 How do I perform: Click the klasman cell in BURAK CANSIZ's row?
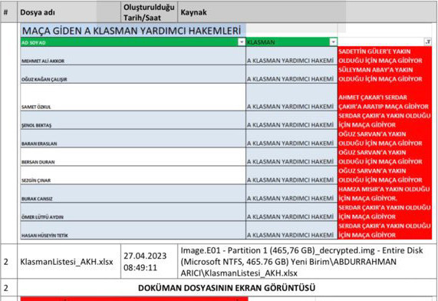click(291, 193)
